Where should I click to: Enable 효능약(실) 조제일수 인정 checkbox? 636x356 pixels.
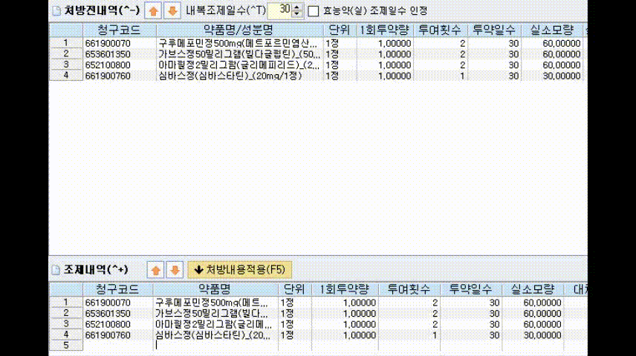coord(314,11)
